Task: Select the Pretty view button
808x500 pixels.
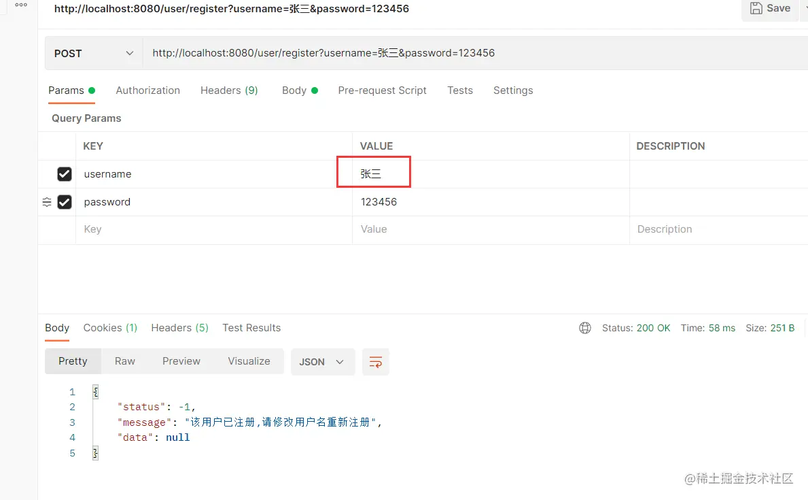Action: pyautogui.click(x=73, y=361)
